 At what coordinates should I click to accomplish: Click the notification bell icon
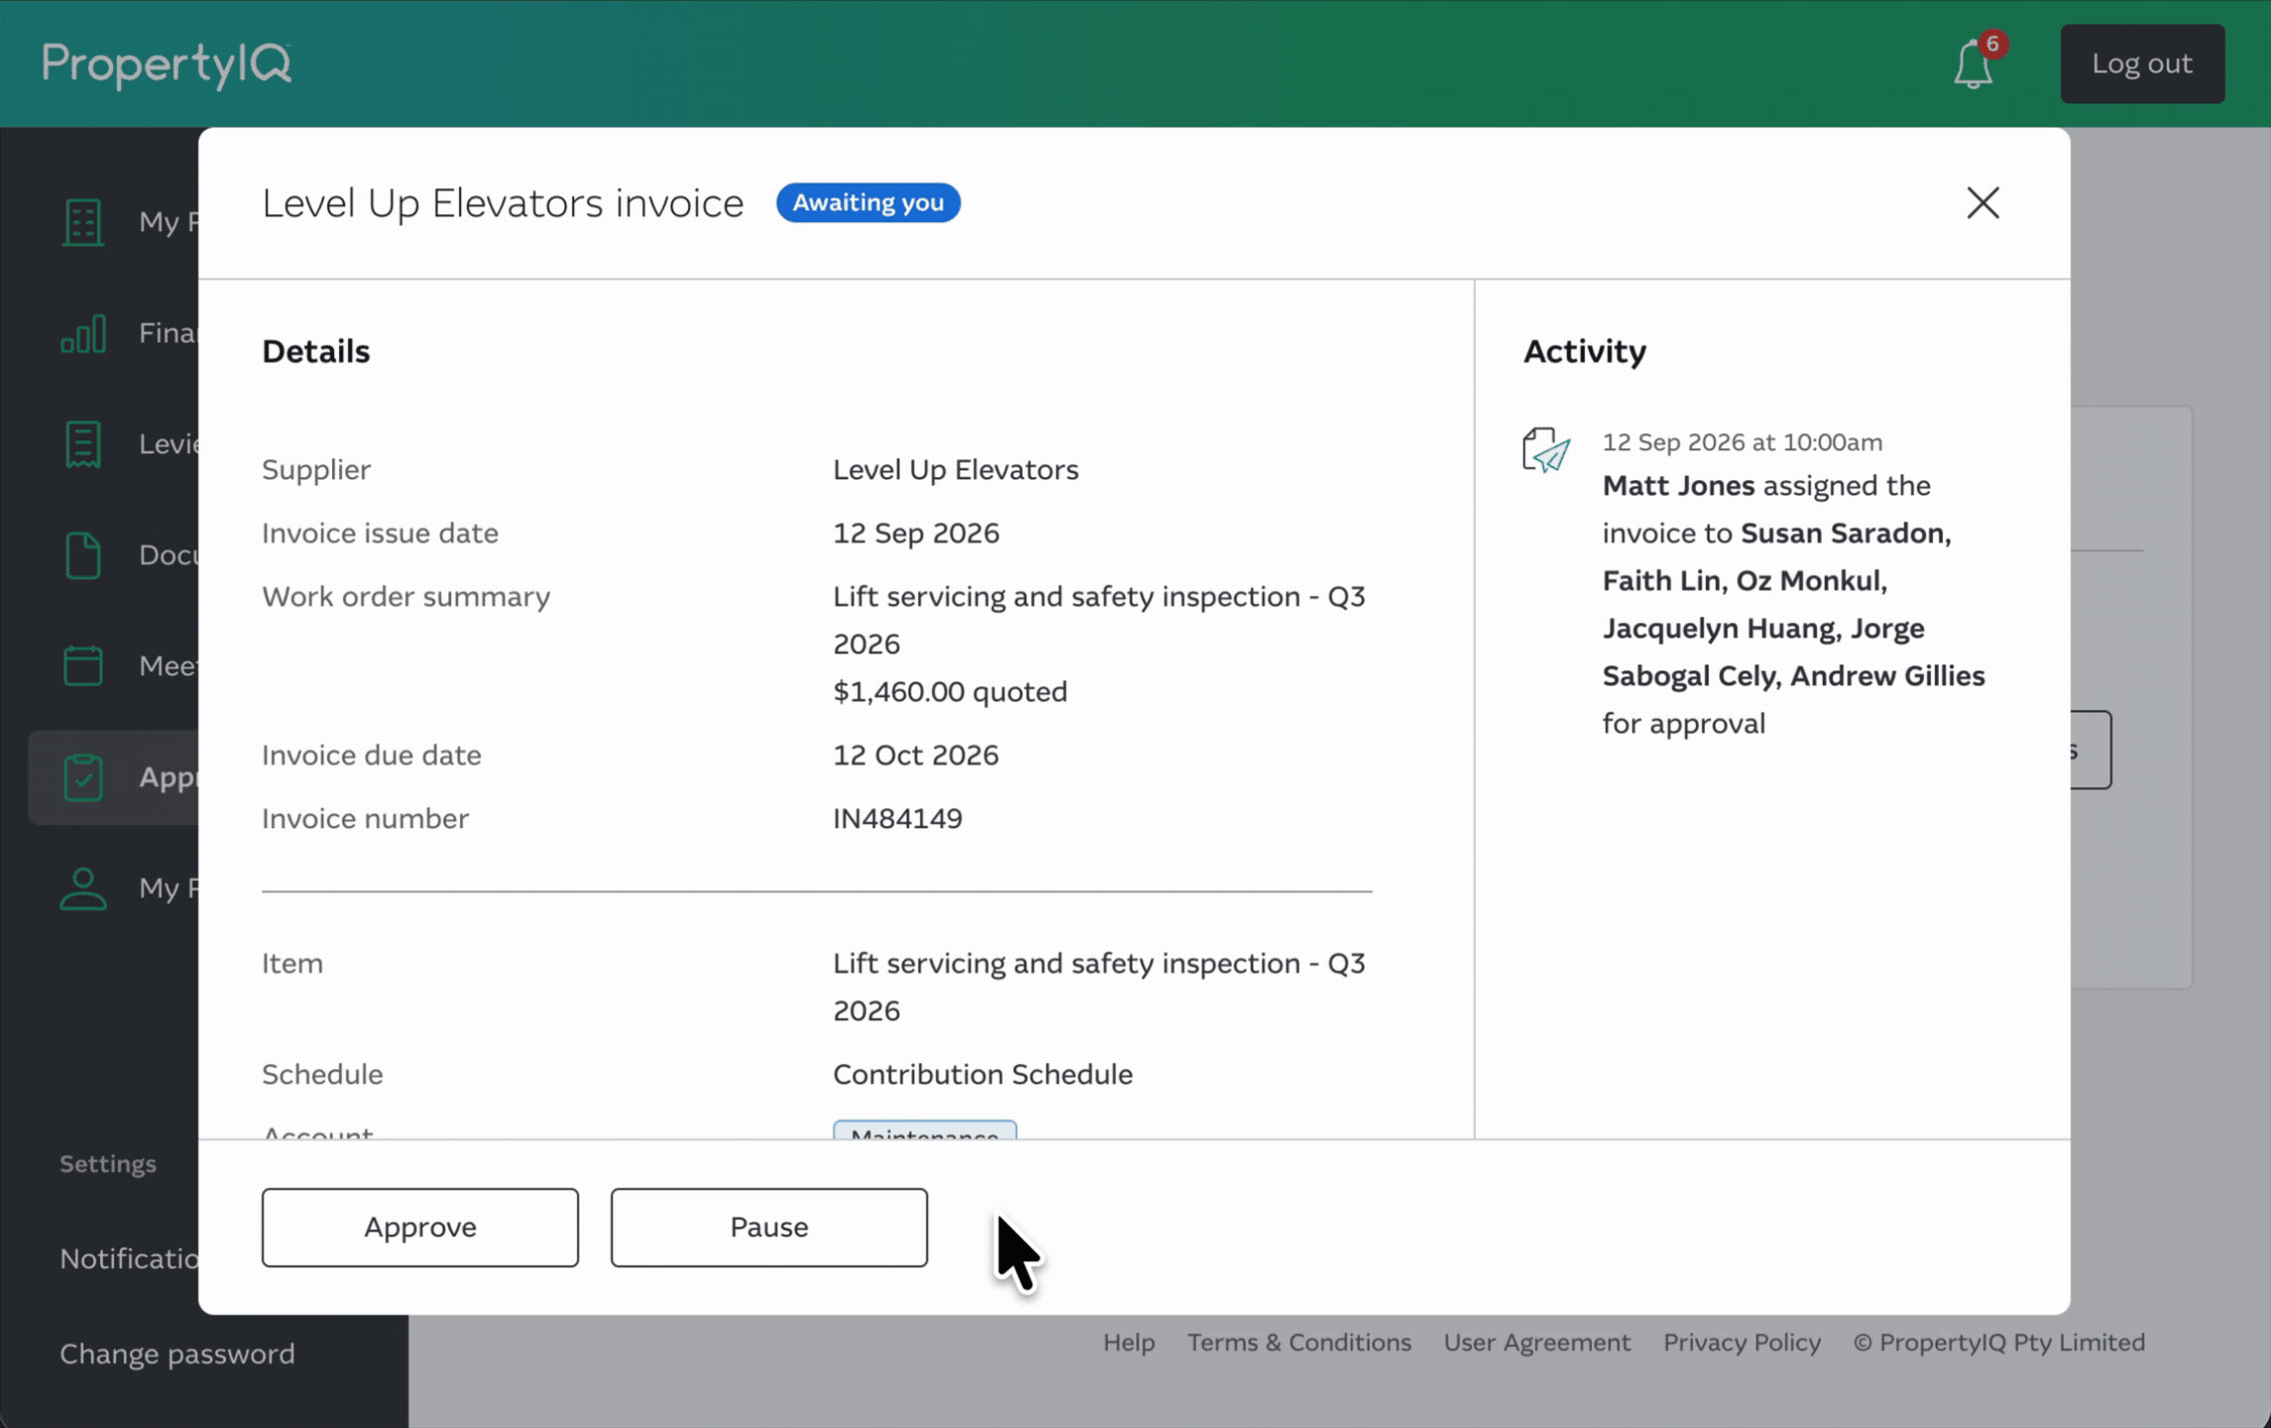pos(1972,63)
